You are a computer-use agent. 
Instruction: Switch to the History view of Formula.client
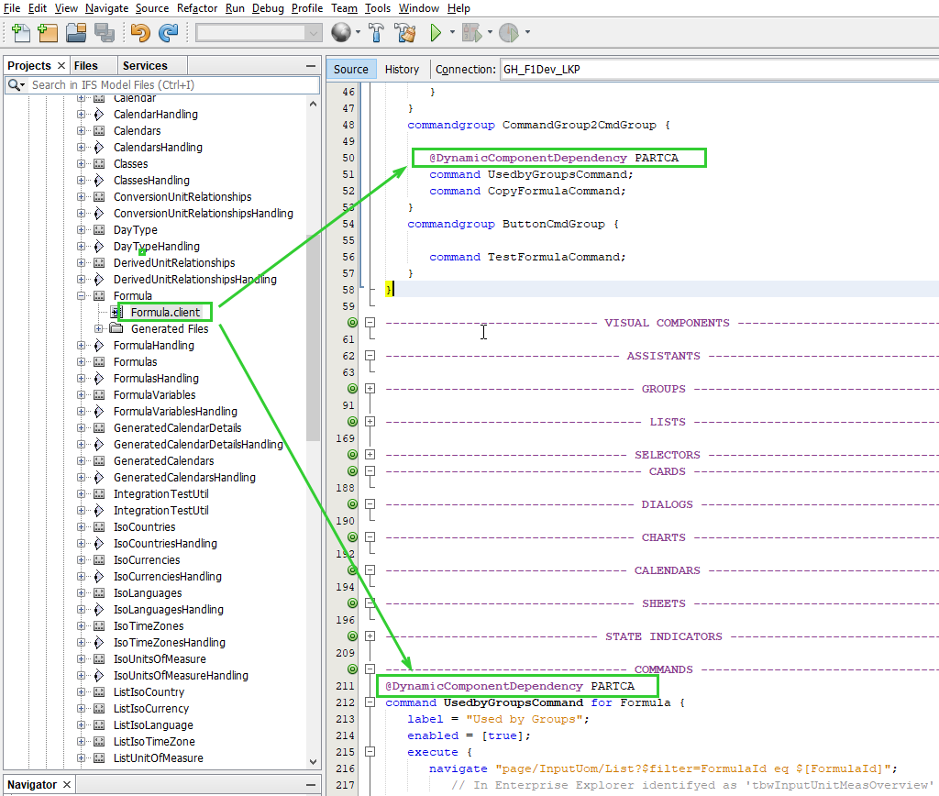403,69
